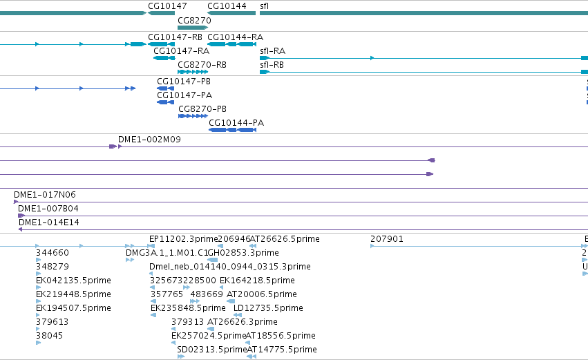Screen dimensions: 588x360
Task: Open the sfl-RA transcript label
Action: [x=273, y=50]
